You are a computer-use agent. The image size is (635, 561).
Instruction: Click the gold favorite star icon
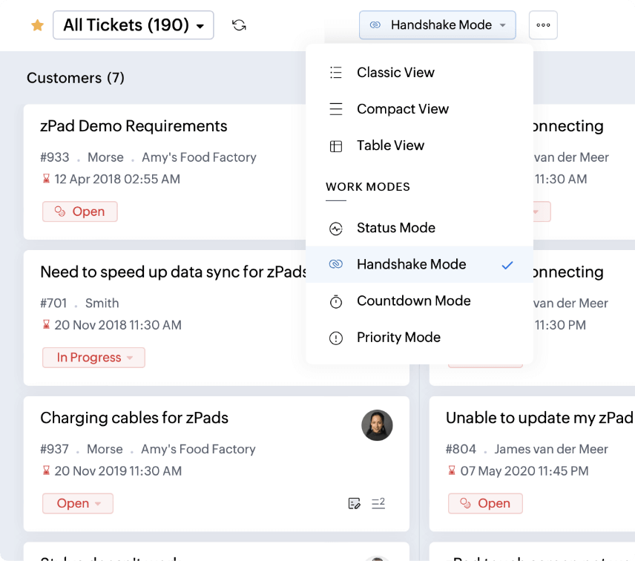point(37,26)
